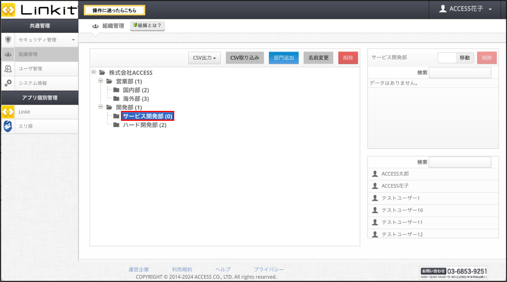
Task: Click the 移動 button in member panel
Action: 465,58
